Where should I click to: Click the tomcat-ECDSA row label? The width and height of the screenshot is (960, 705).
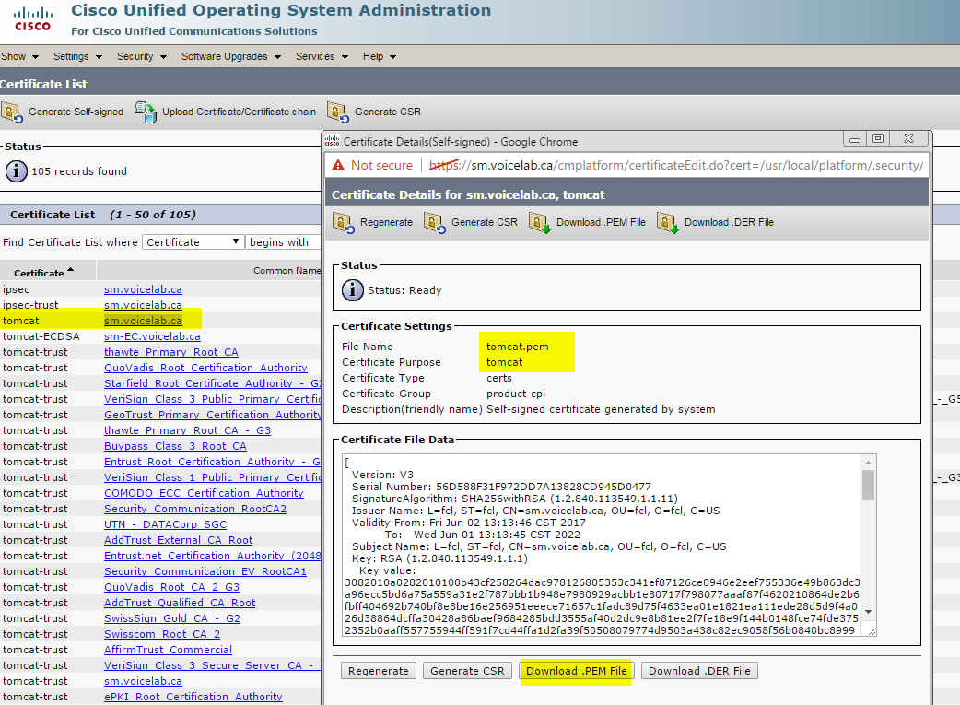pos(41,336)
